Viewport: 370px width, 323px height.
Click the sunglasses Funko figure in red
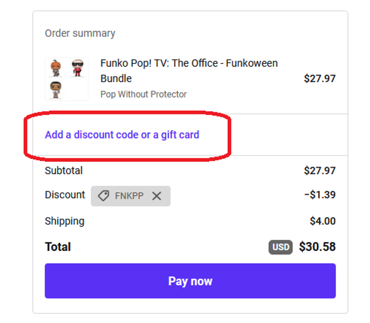pos(77,68)
